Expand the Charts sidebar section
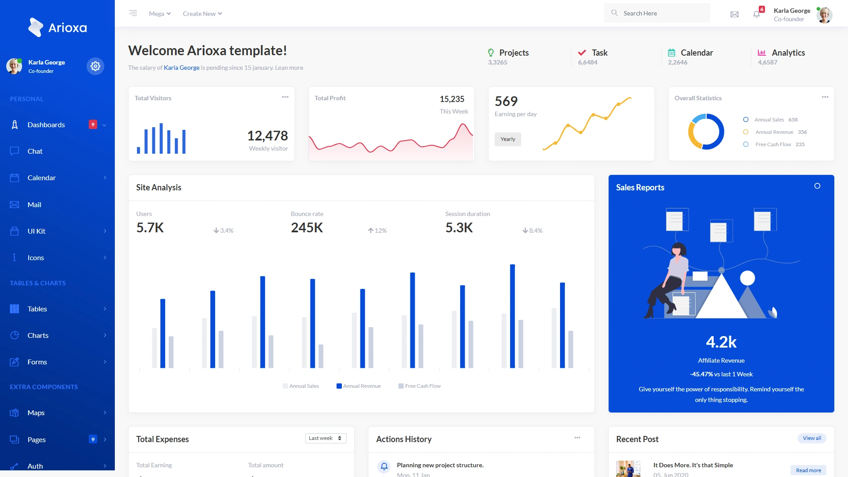The height and width of the screenshot is (477, 848). (x=38, y=335)
